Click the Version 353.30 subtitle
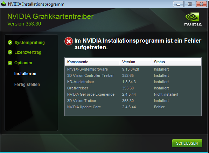This screenshot has height=153, width=209. [x=24, y=24]
